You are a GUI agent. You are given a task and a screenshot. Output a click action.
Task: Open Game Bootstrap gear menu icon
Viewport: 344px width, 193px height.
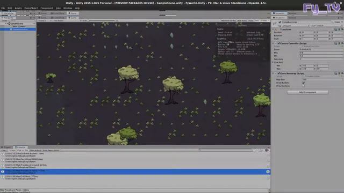pos(342,73)
